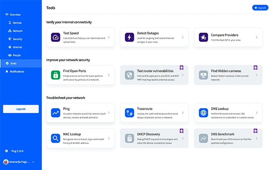The width and height of the screenshot is (273, 170).
Task: Click the Ping chart icon
Action: [x=55, y=113]
